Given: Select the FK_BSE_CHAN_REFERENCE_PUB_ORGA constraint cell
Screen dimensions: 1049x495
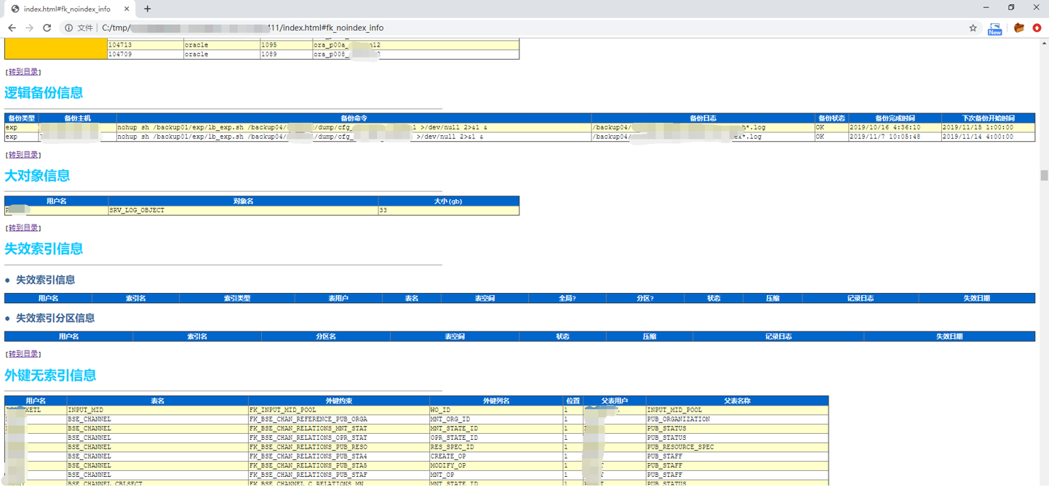Looking at the screenshot, I should point(338,420).
